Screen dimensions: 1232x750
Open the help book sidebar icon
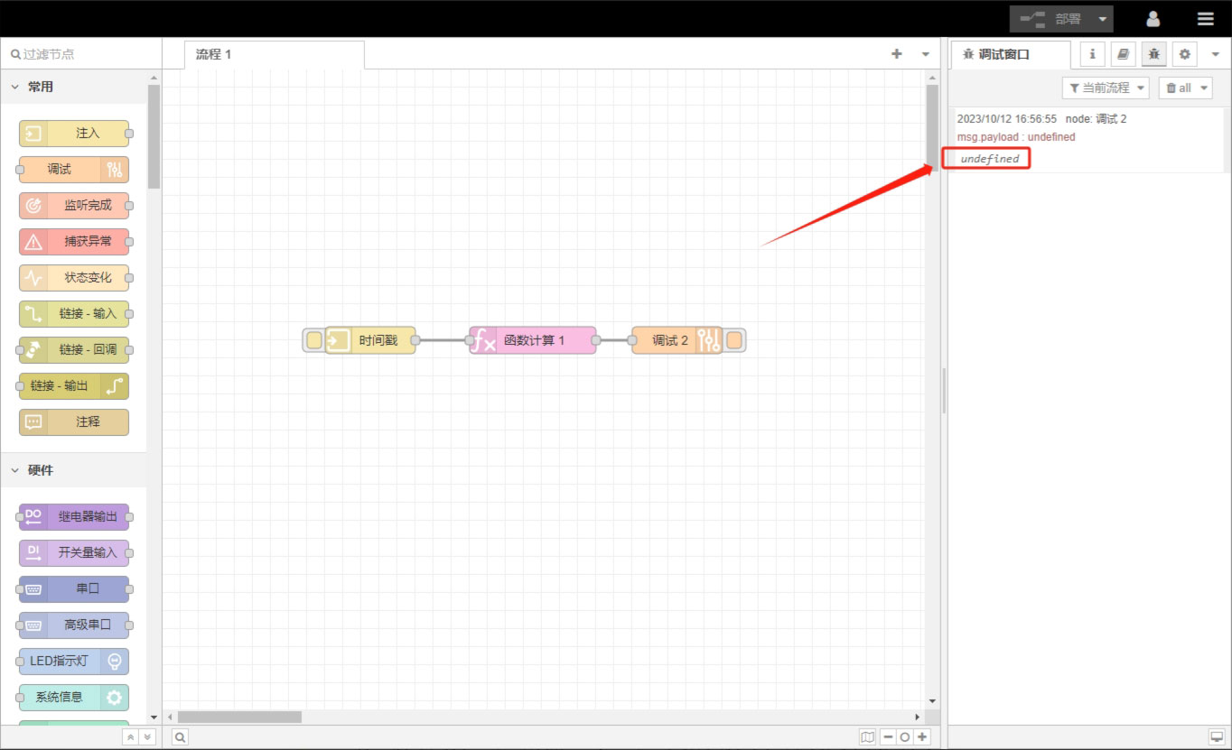click(x=1123, y=54)
